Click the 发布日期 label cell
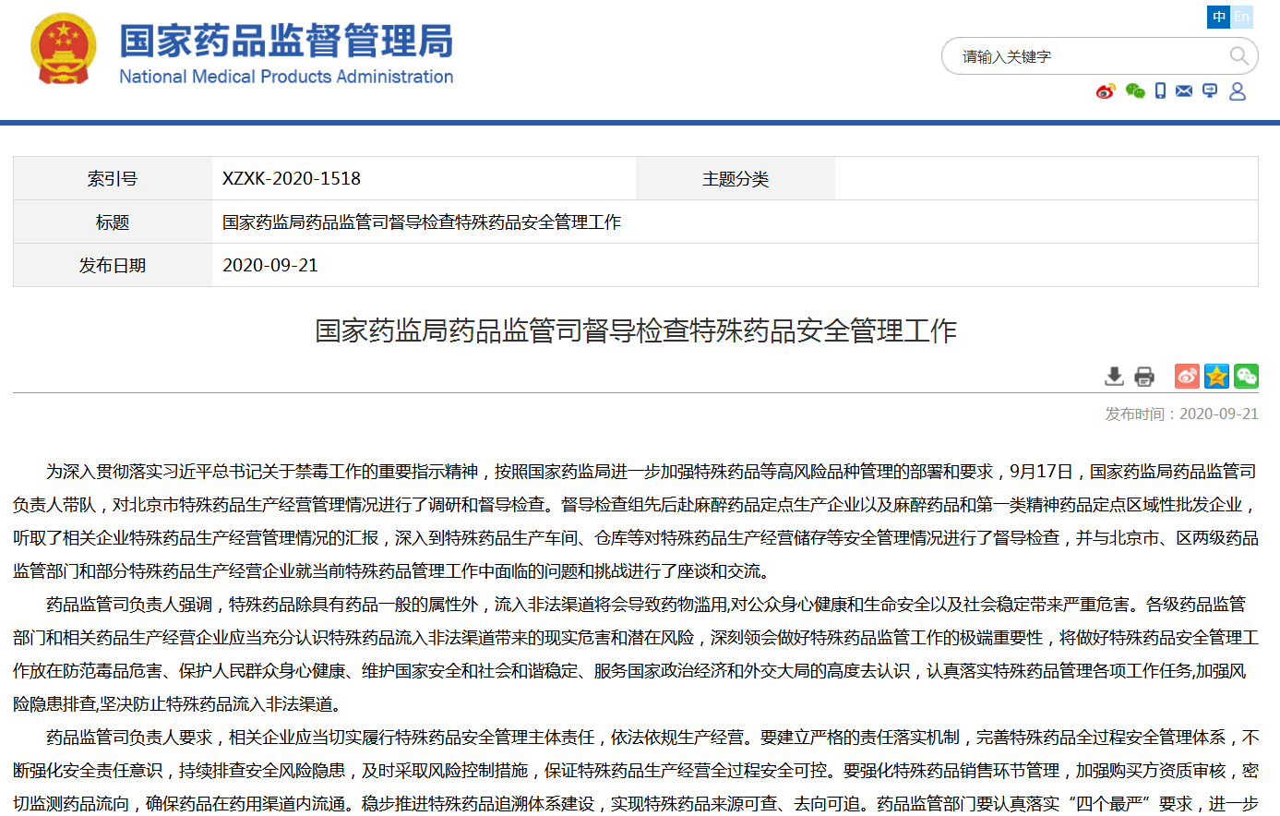 [x=113, y=265]
